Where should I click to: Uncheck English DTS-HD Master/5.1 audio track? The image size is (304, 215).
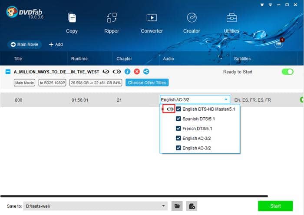pyautogui.click(x=178, y=109)
